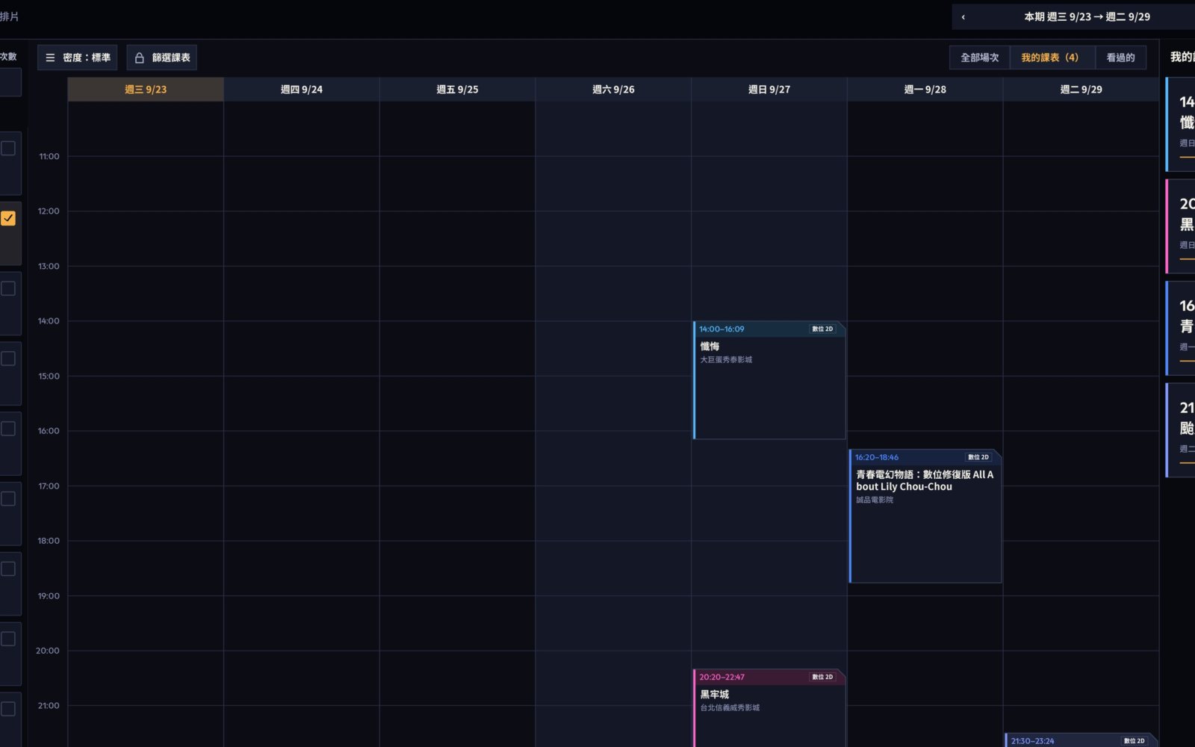This screenshot has height=747, width=1195.
Task: Open the 看過的 tab
Action: click(x=1120, y=58)
